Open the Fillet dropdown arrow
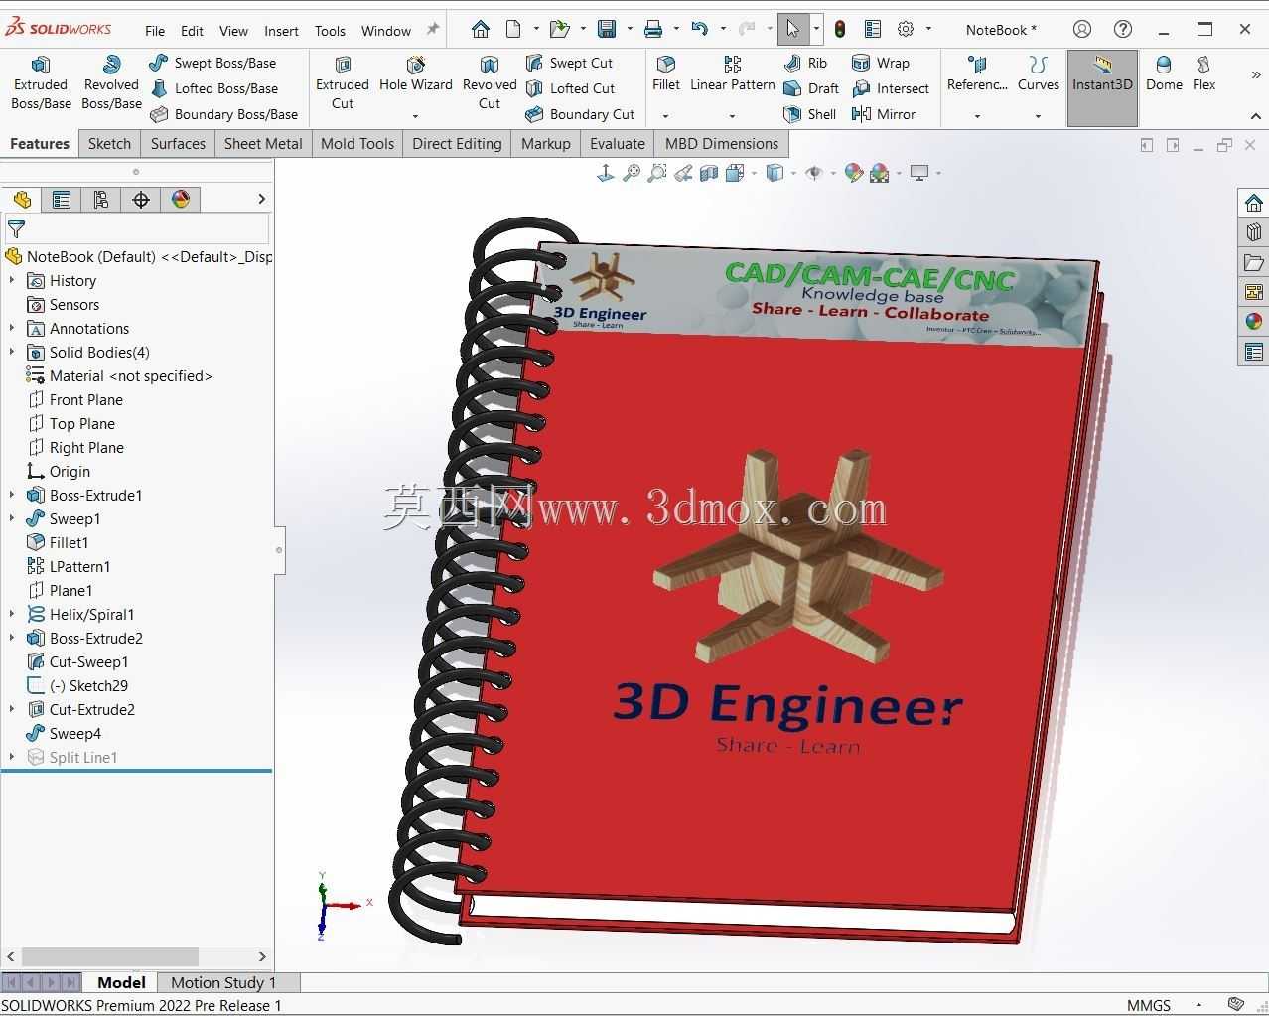The image size is (1269, 1016). tap(665, 116)
